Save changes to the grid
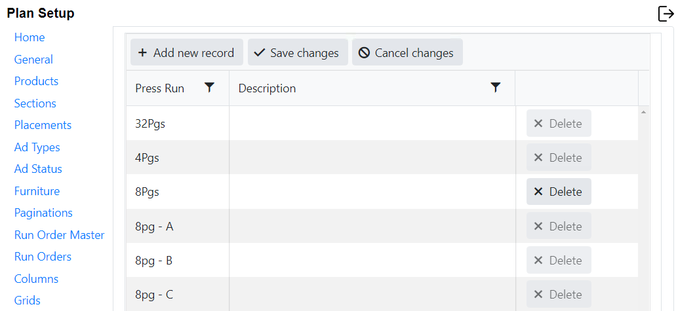 [296, 53]
